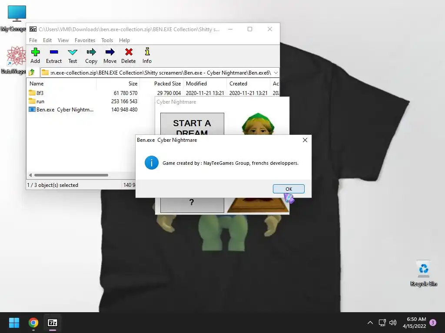Show hidden tray icons chevron
445x333 pixels.
pos(370,323)
